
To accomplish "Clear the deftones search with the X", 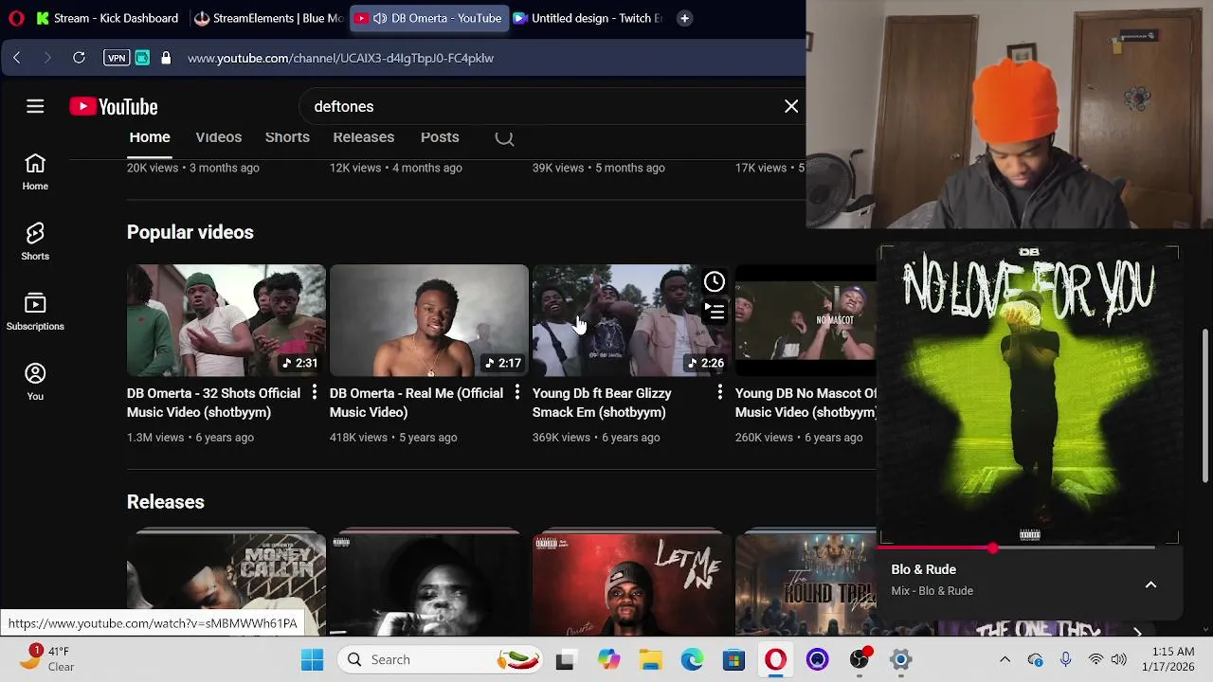I will pyautogui.click(x=791, y=106).
